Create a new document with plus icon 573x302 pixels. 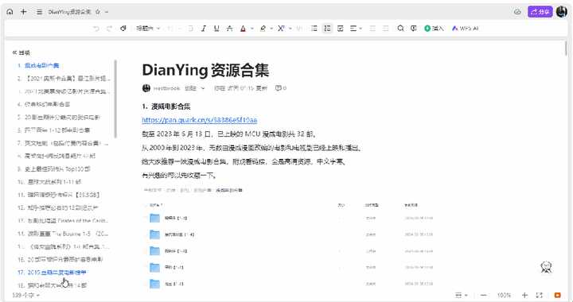click(x=23, y=12)
